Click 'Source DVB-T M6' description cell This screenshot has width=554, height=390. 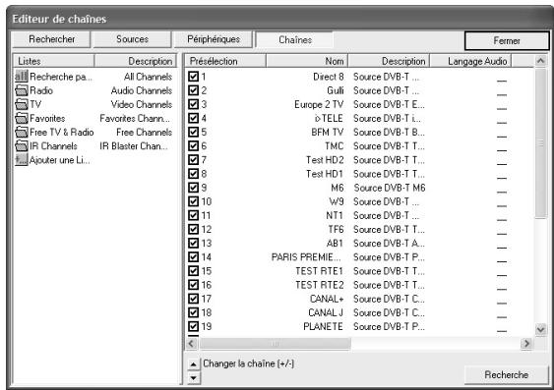pos(390,188)
